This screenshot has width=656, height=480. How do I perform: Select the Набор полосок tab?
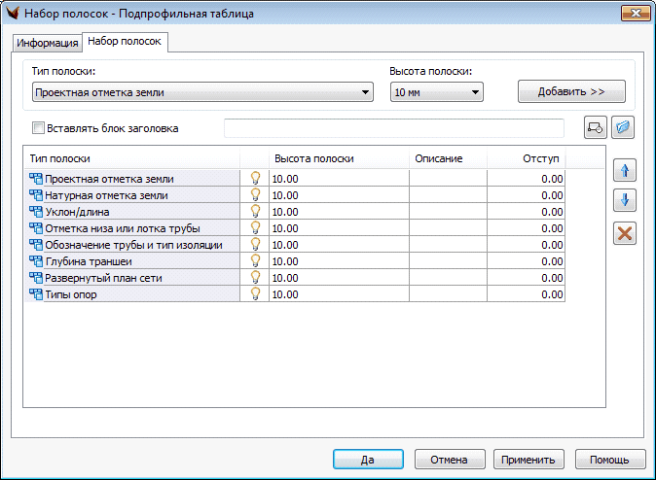[126, 42]
